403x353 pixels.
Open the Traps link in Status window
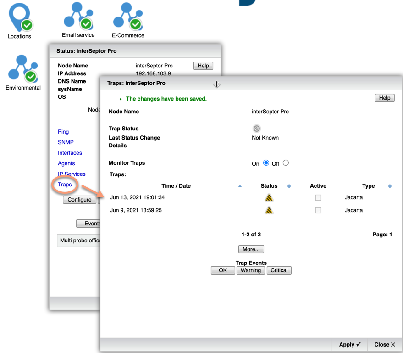65,185
